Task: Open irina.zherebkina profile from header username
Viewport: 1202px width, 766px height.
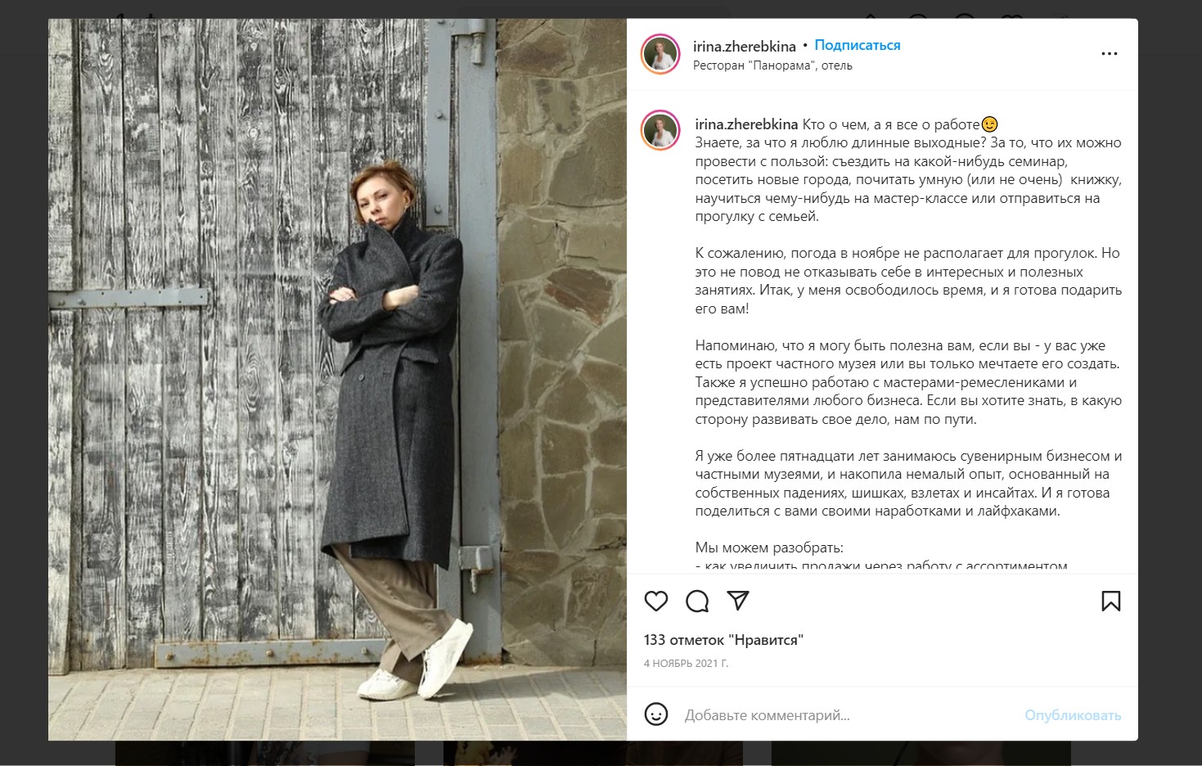Action: (745, 47)
